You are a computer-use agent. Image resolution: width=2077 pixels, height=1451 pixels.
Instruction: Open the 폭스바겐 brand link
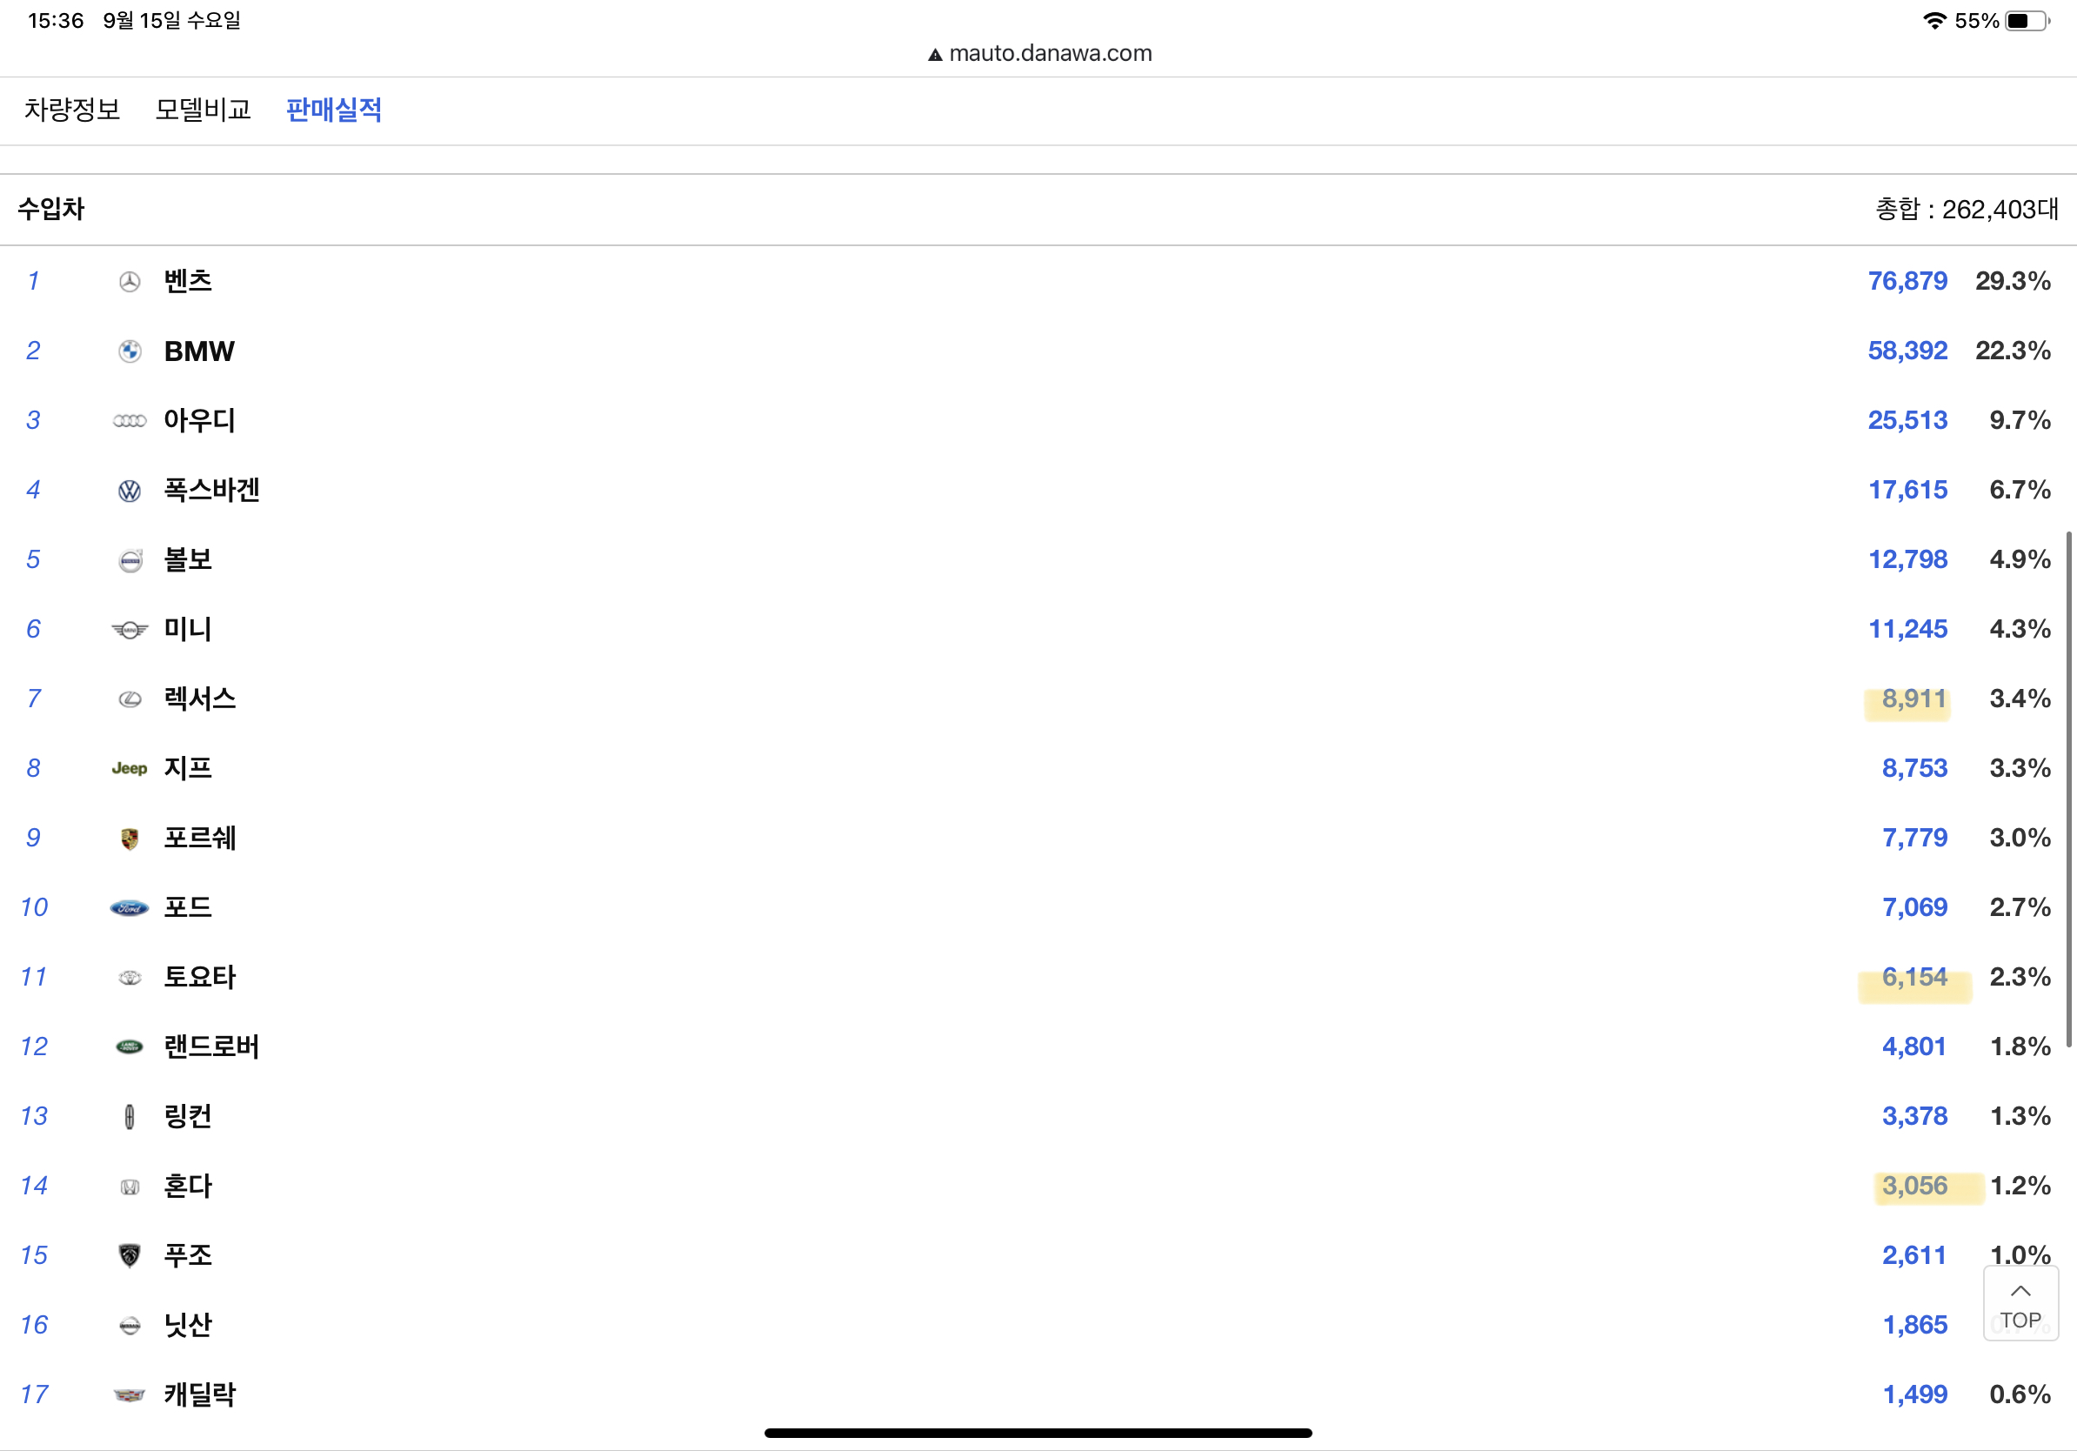[211, 491]
